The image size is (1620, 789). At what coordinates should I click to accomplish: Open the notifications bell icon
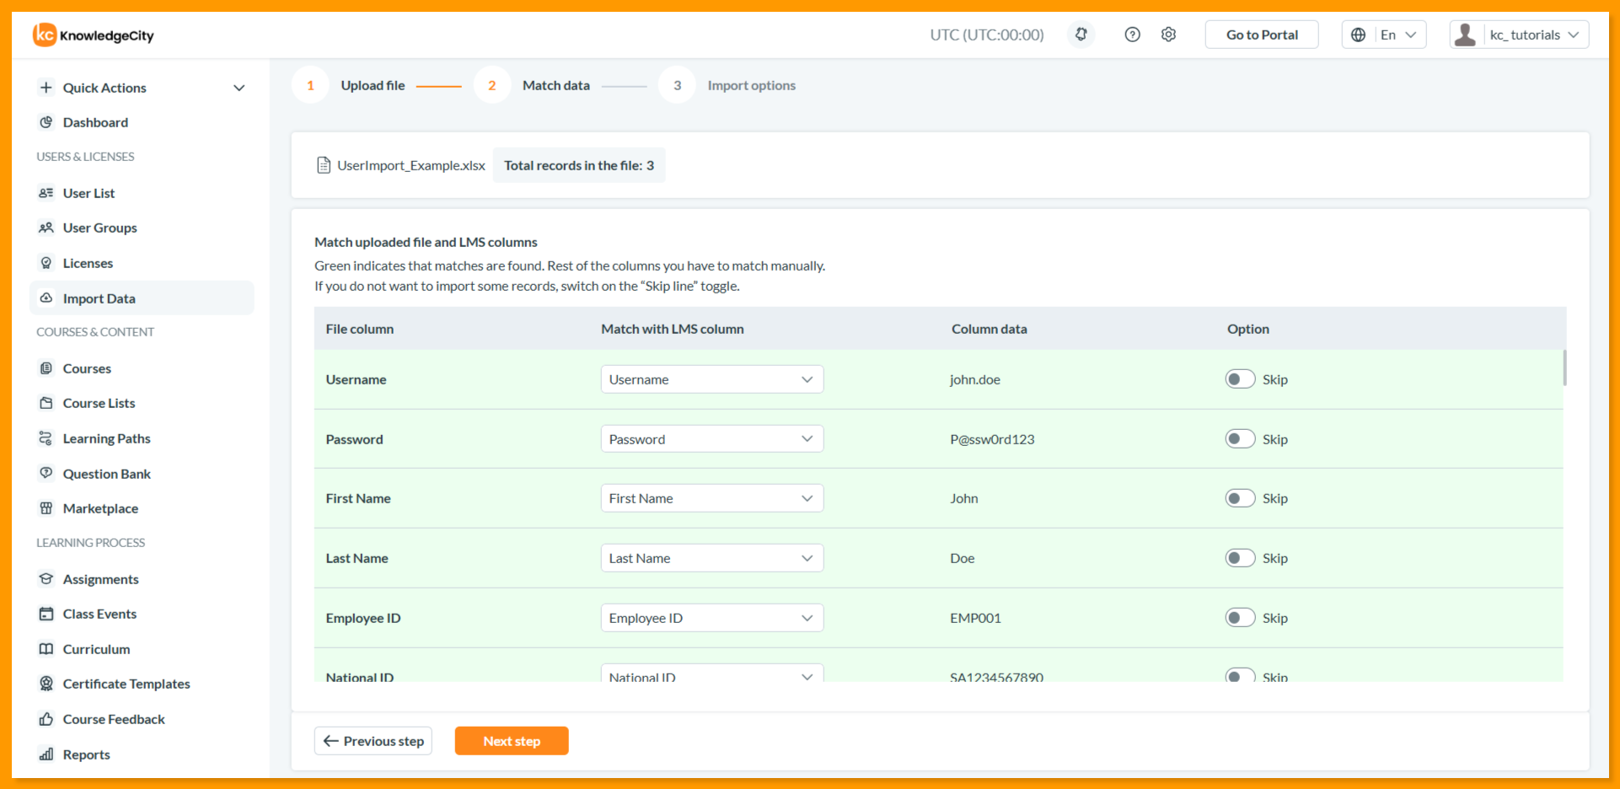coord(1081,35)
